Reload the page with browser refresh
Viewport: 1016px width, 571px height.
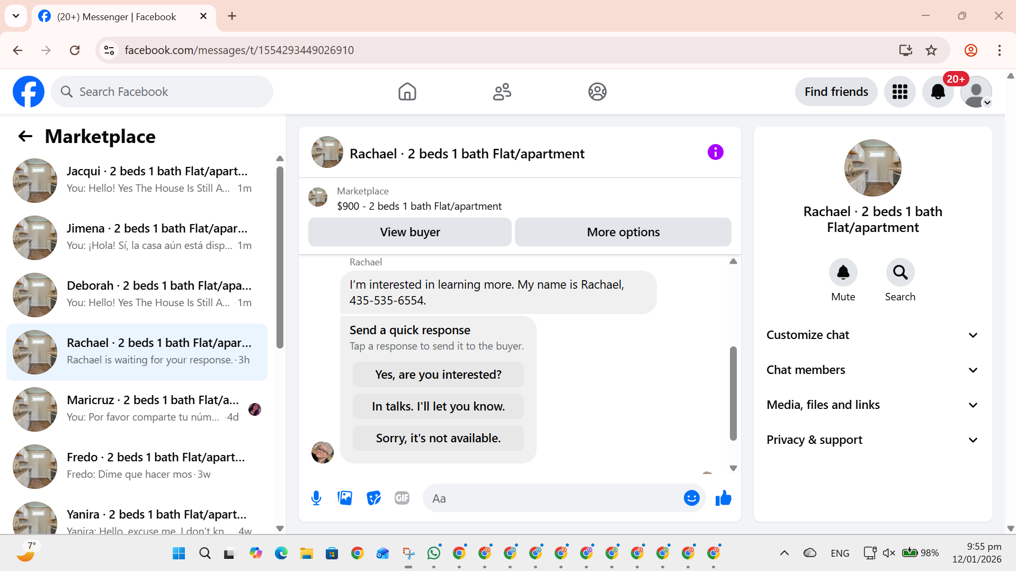click(x=75, y=50)
